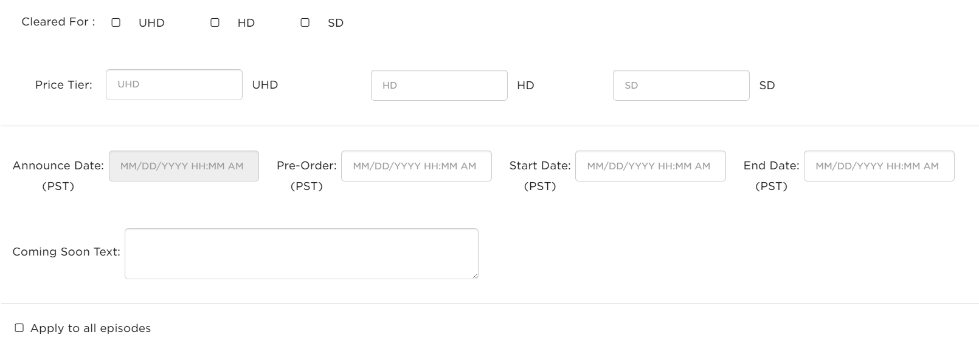This screenshot has width=979, height=346.
Task: Select the SD Price Tier input box
Action: tap(681, 85)
